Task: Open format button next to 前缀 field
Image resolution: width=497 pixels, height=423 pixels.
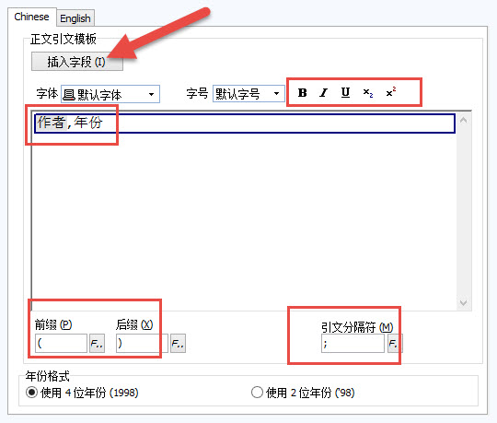Action: [x=97, y=343]
